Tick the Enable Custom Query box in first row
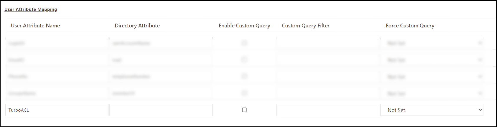497x127 pixels. pyautogui.click(x=244, y=43)
